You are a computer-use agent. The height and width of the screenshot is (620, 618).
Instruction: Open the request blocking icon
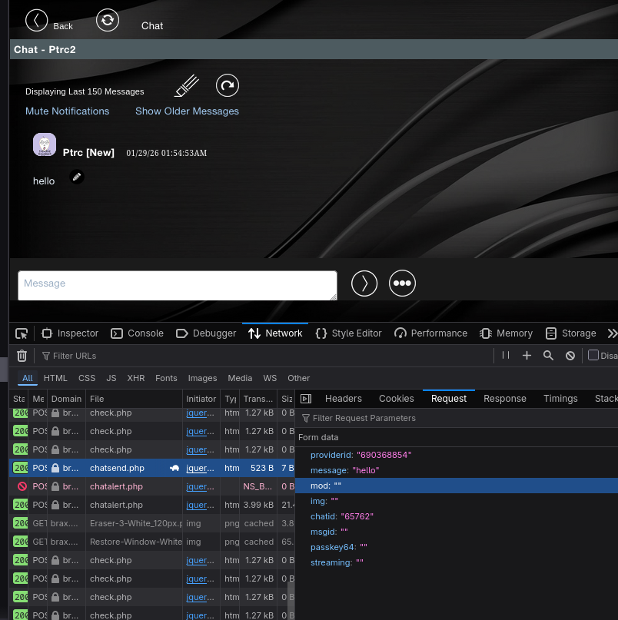pos(570,356)
